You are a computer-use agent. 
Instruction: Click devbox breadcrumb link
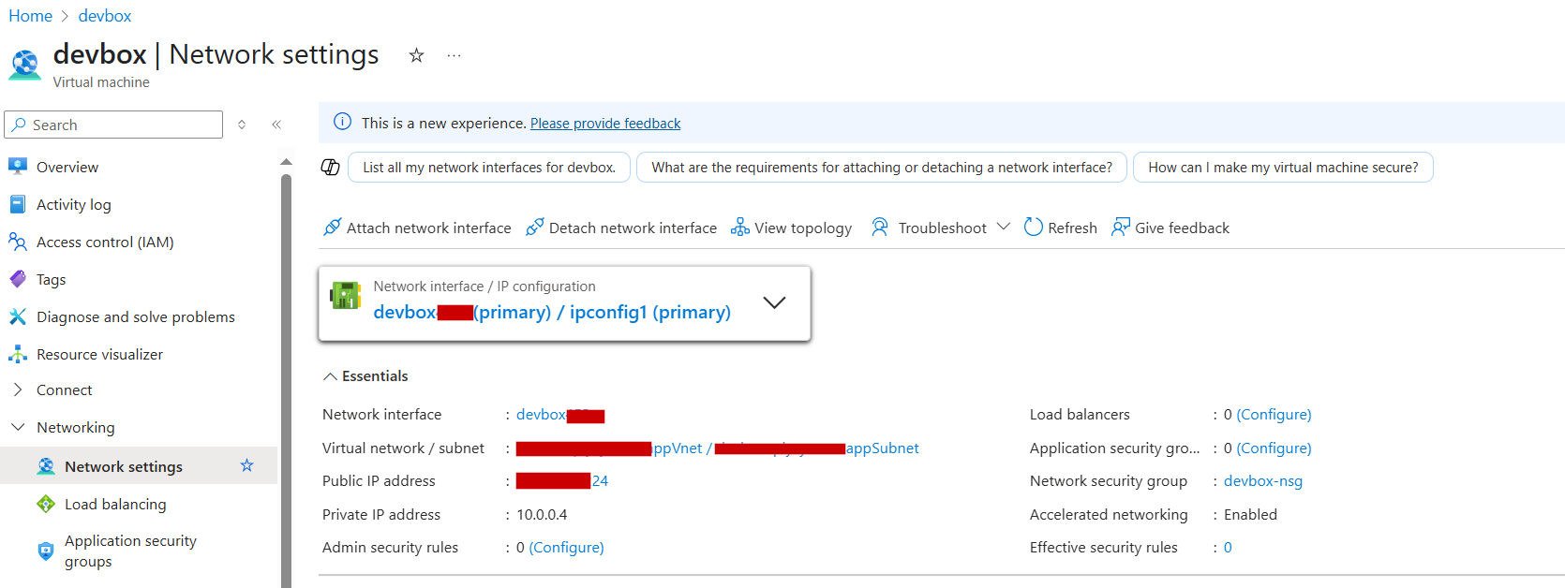click(x=105, y=16)
